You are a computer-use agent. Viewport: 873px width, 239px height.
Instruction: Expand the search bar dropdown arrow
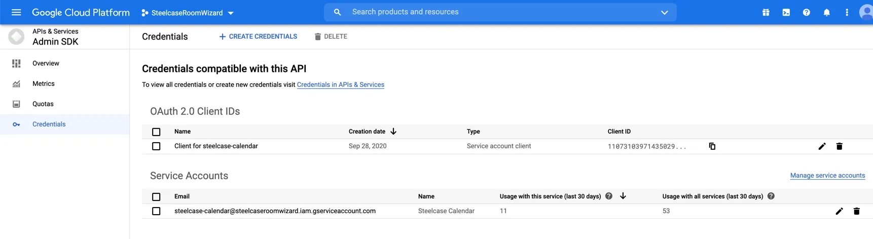[x=664, y=12]
